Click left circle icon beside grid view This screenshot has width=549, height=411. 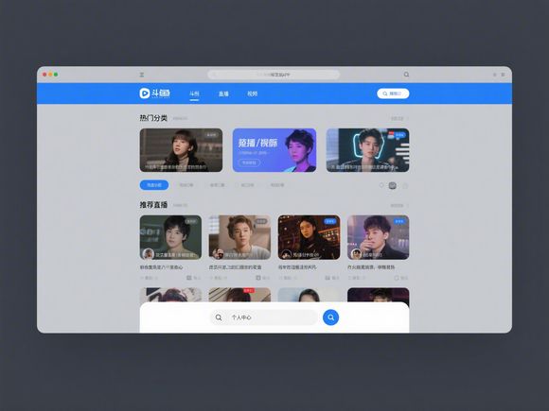pyautogui.click(x=381, y=185)
